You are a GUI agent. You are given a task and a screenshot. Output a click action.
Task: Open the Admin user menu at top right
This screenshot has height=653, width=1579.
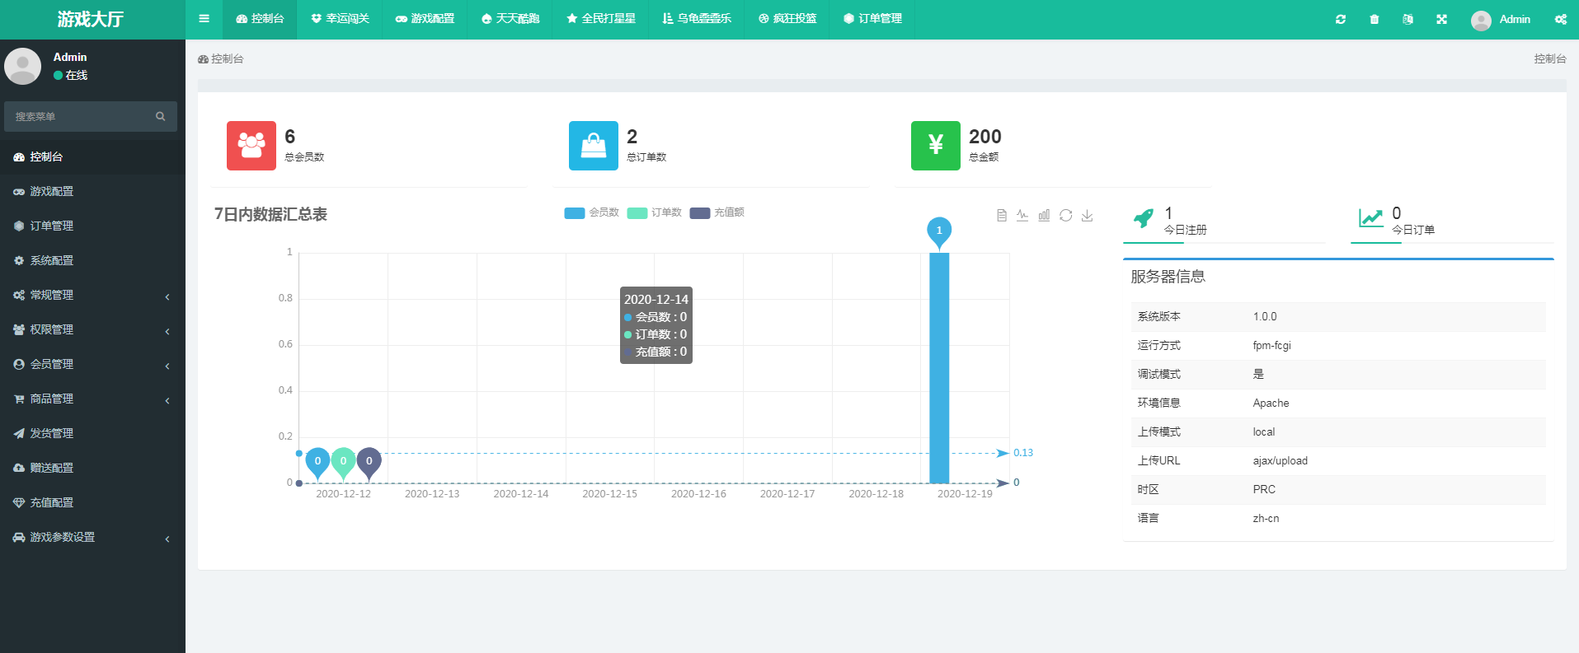click(1501, 19)
